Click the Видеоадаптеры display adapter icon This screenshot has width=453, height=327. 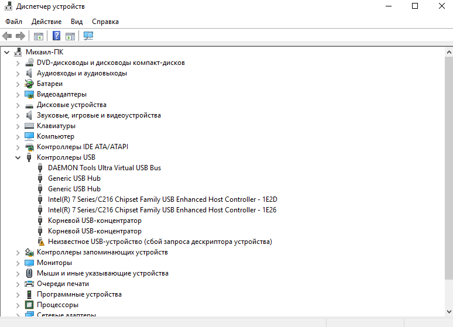tap(29, 94)
